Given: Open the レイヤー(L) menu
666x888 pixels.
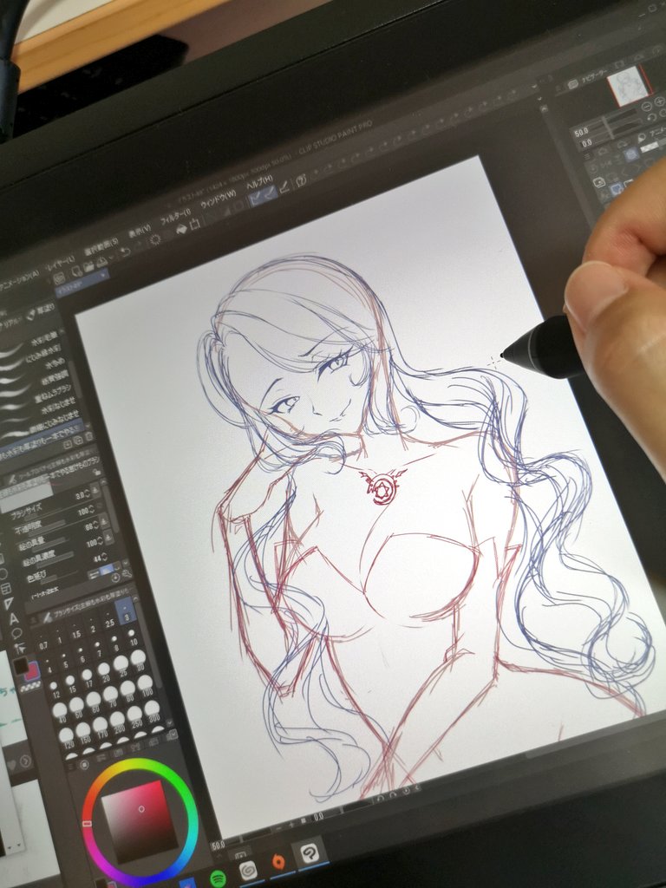Looking at the screenshot, I should pos(60,262).
